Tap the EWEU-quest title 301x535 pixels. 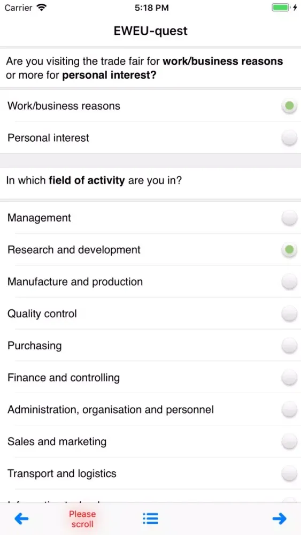pyautogui.click(x=151, y=31)
